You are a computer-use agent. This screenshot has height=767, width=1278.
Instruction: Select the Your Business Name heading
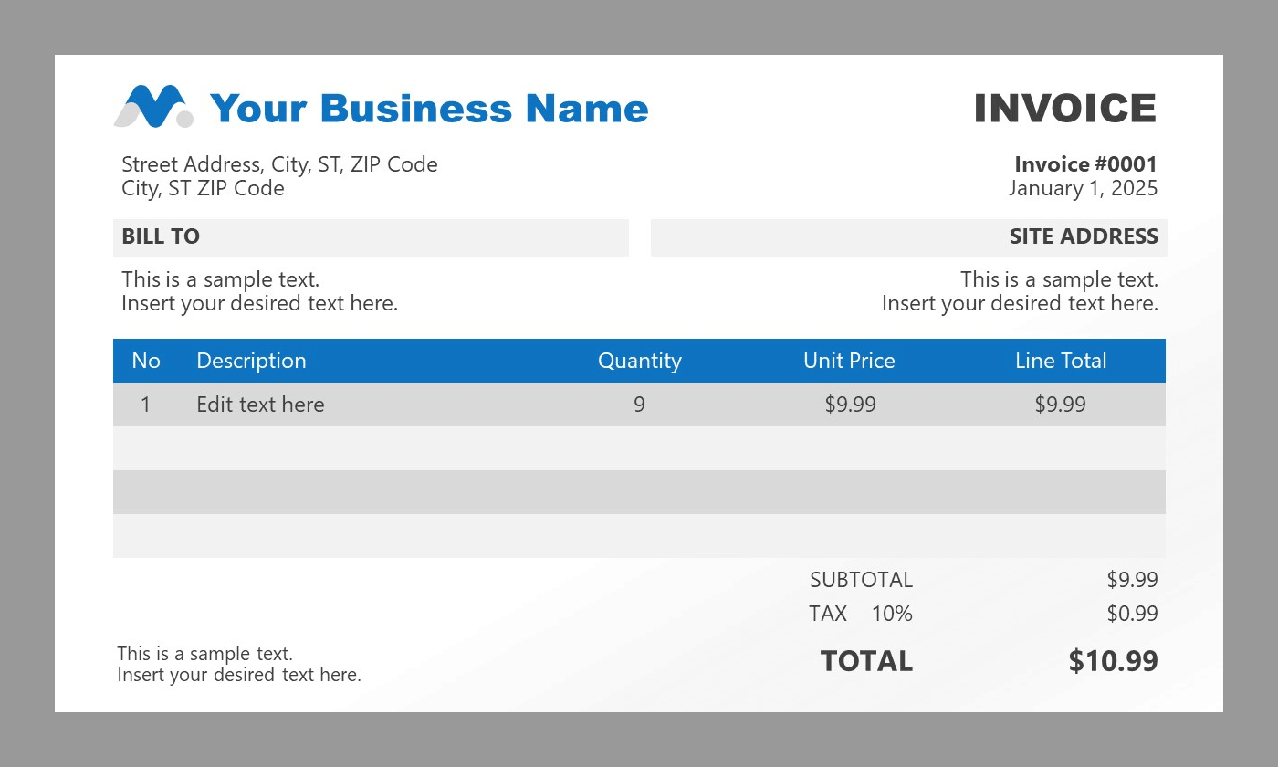click(429, 109)
